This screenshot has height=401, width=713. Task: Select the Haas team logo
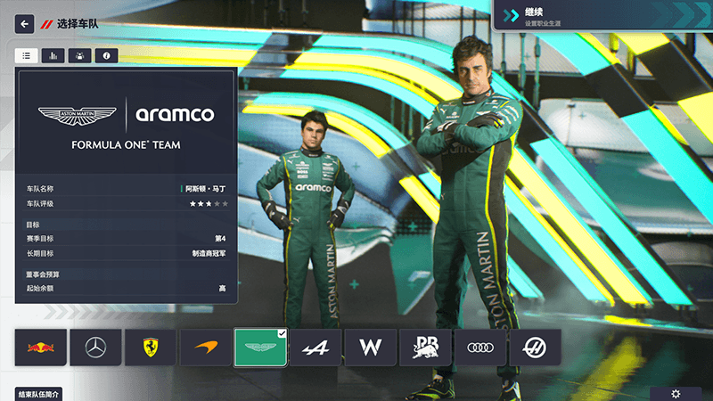[x=536, y=348]
